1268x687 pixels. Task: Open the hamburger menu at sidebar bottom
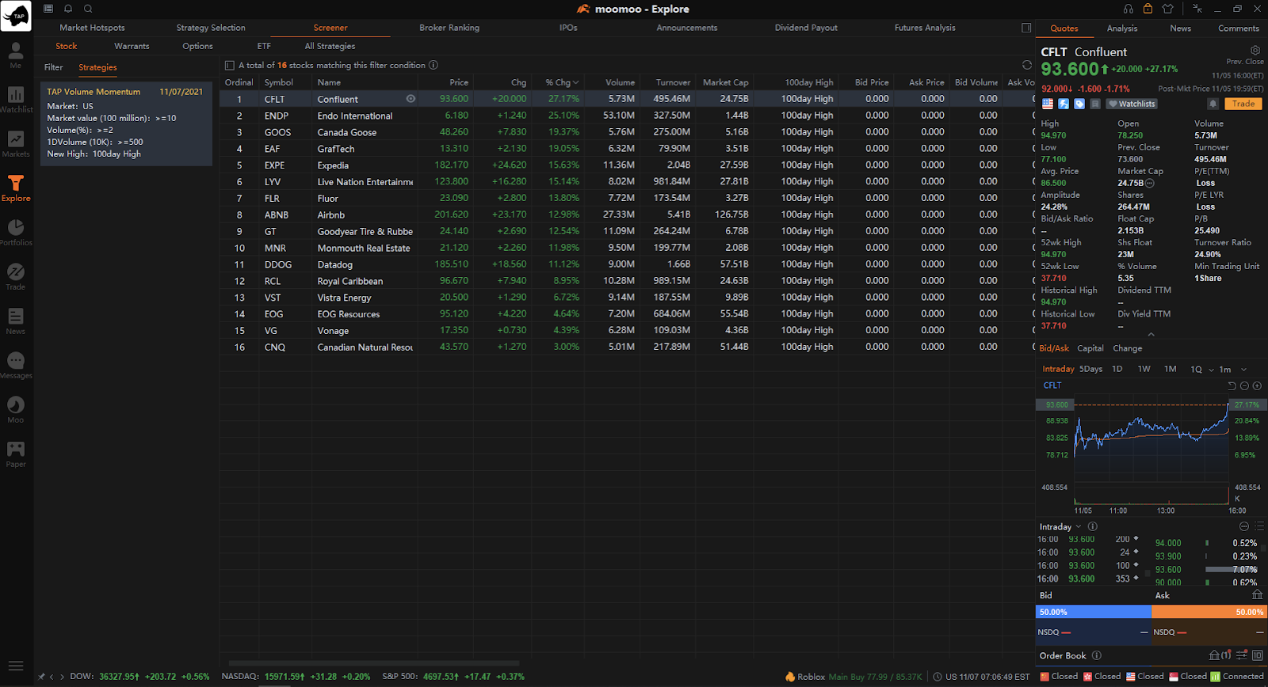(16, 666)
